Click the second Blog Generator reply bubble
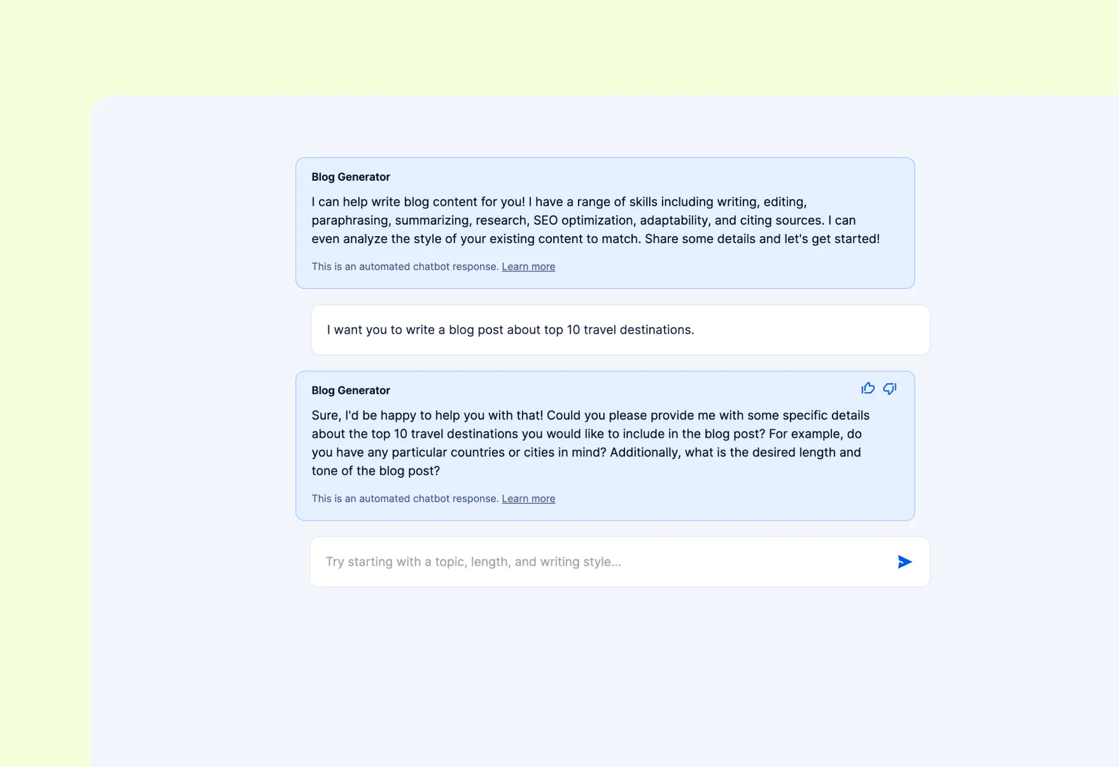1119x767 pixels. pos(604,446)
